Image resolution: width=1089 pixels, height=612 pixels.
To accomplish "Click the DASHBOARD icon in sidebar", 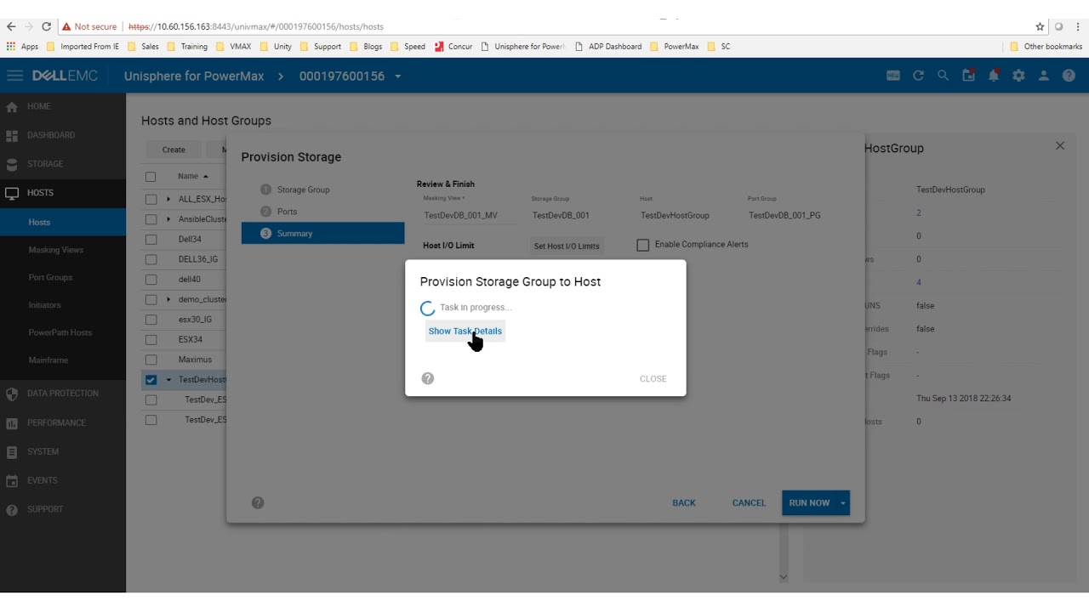I will 12,135.
